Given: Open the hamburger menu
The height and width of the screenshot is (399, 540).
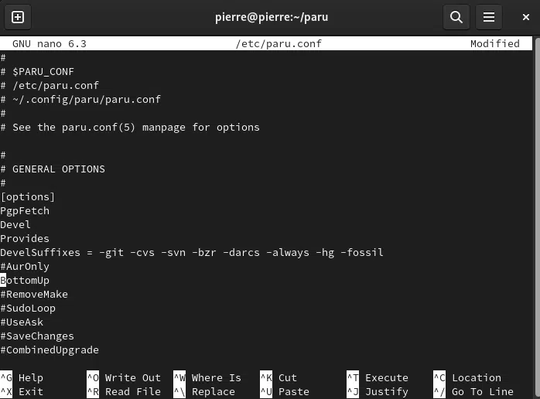Looking at the screenshot, I should pos(489,17).
